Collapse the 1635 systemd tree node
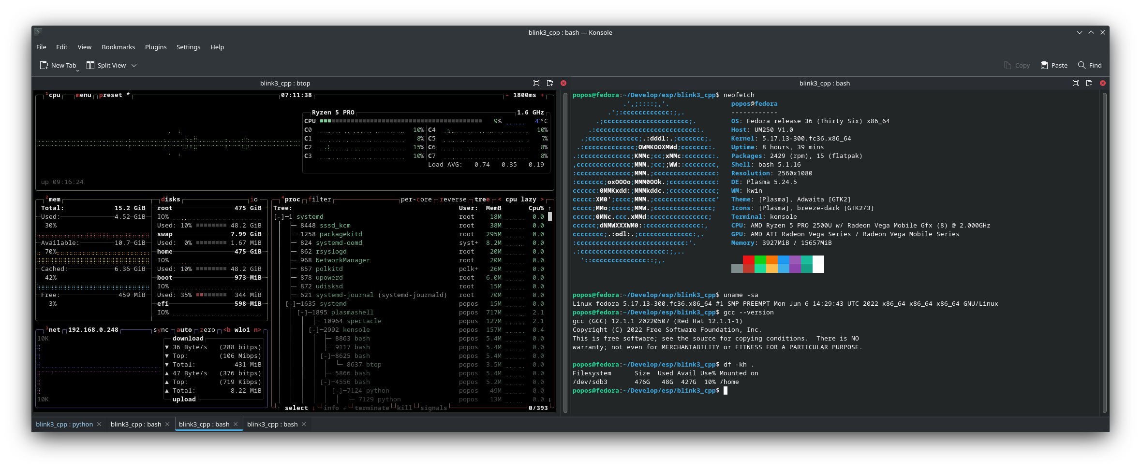This screenshot has height=469, width=1141. click(291, 304)
